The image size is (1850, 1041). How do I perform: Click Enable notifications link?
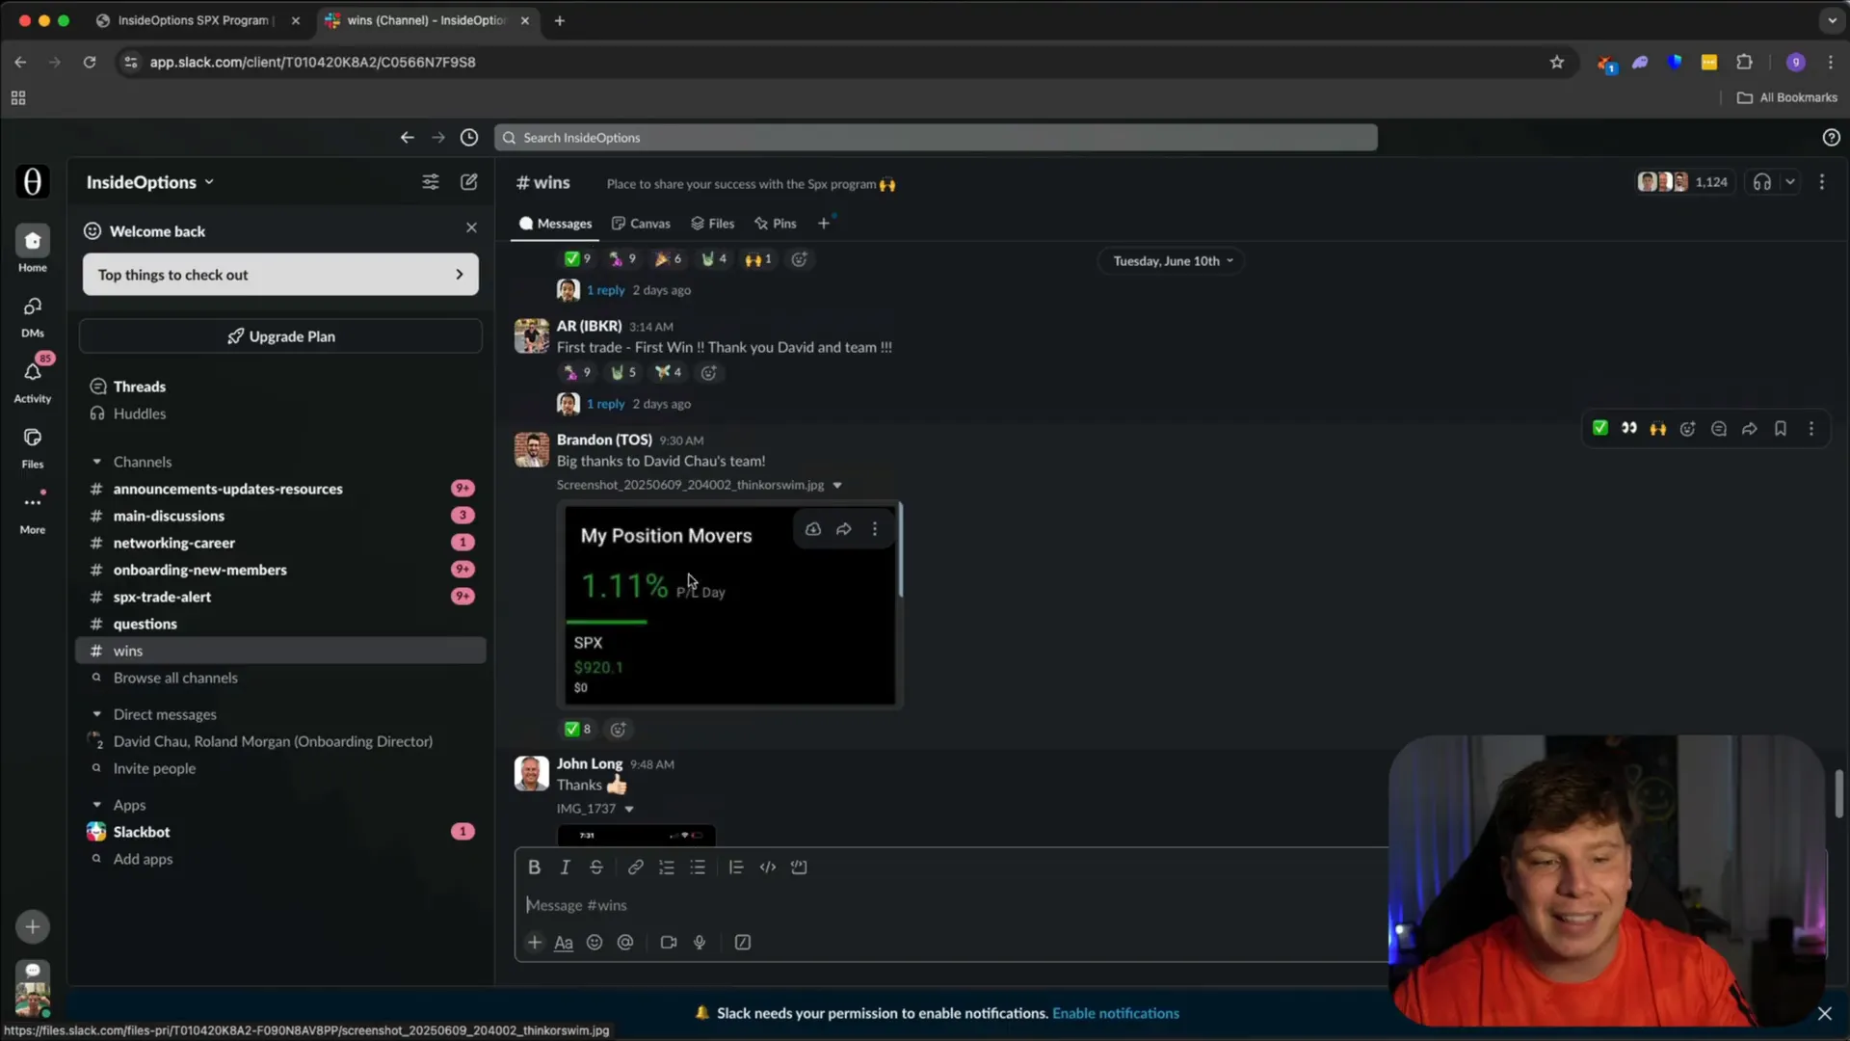point(1116,1014)
